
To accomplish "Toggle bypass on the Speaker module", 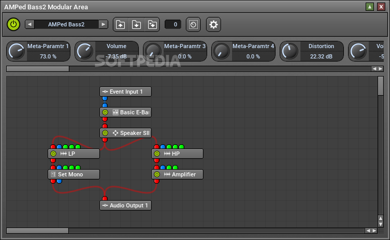I will point(105,133).
